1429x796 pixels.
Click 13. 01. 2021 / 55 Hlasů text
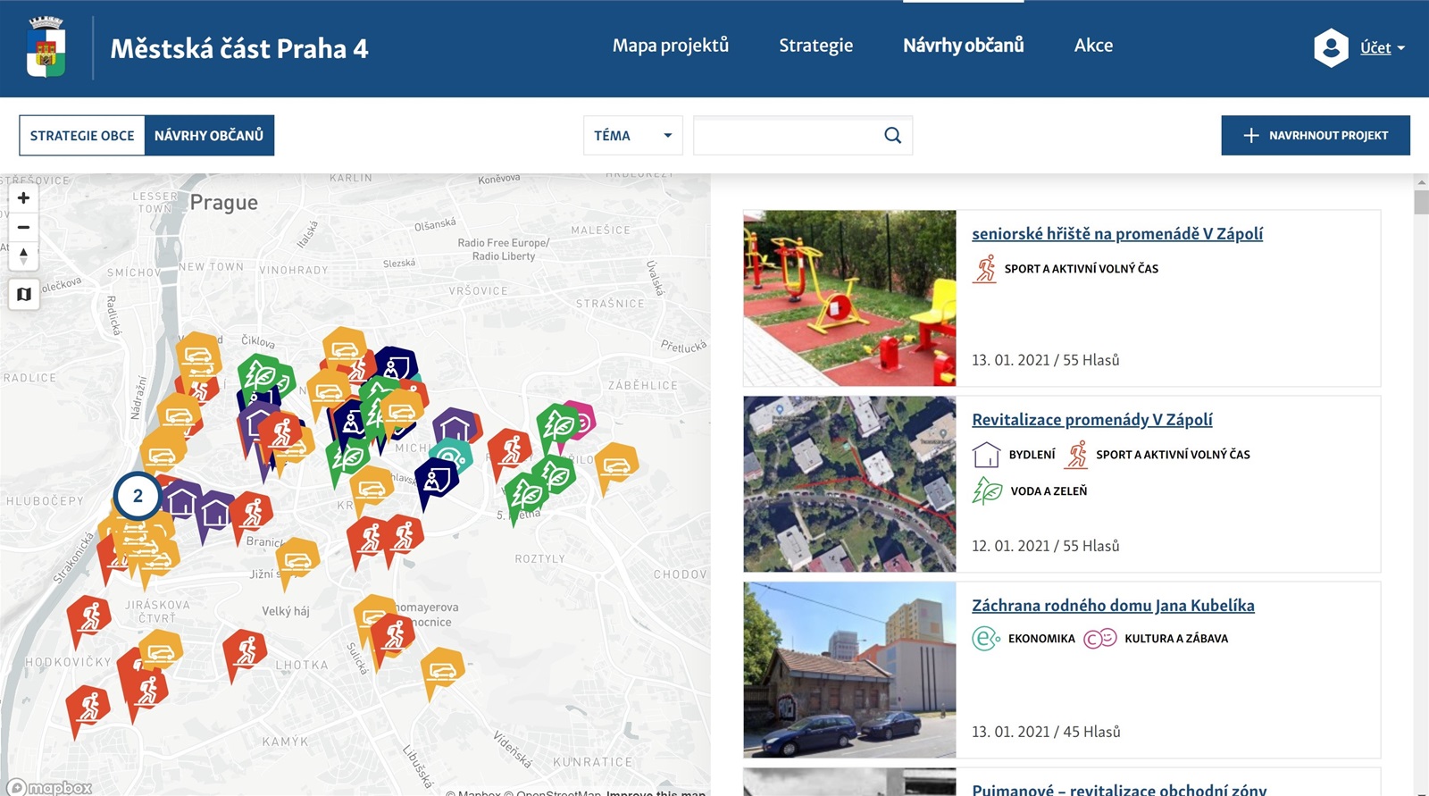tap(1046, 360)
